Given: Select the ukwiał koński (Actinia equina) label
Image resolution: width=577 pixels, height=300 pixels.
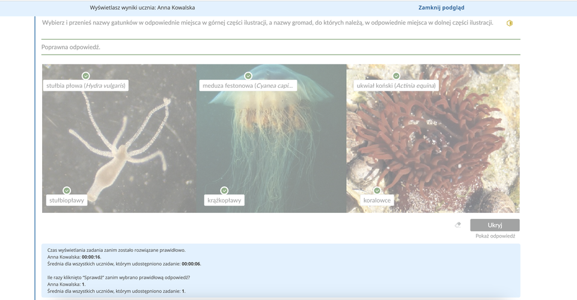Looking at the screenshot, I should [396, 86].
